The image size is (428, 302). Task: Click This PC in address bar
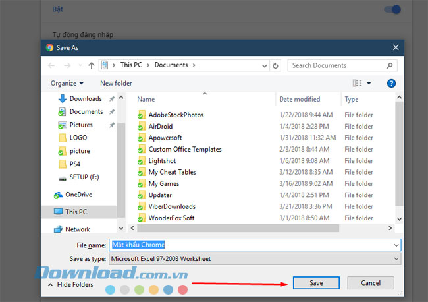tap(131, 65)
